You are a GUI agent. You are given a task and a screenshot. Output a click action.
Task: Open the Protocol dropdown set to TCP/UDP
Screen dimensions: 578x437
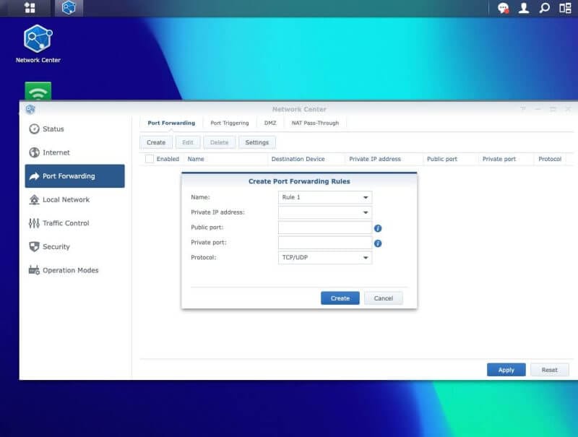coord(324,258)
